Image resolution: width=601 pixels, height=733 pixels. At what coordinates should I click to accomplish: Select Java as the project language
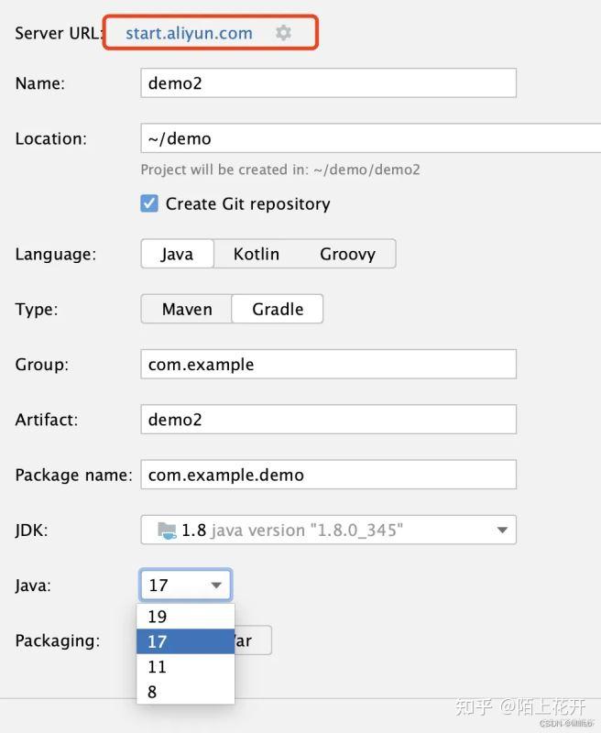(x=177, y=254)
